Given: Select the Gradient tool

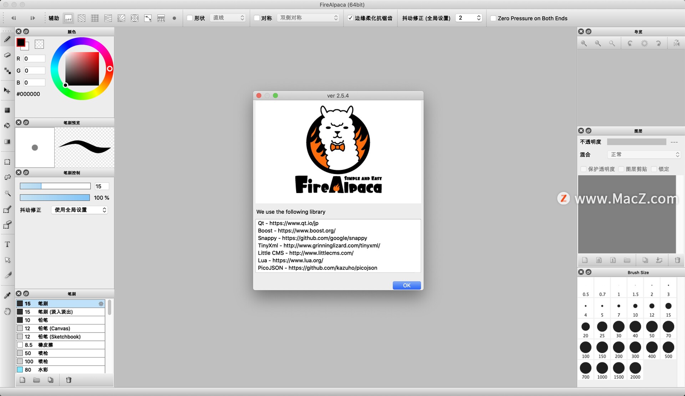Looking at the screenshot, I should 7,142.
